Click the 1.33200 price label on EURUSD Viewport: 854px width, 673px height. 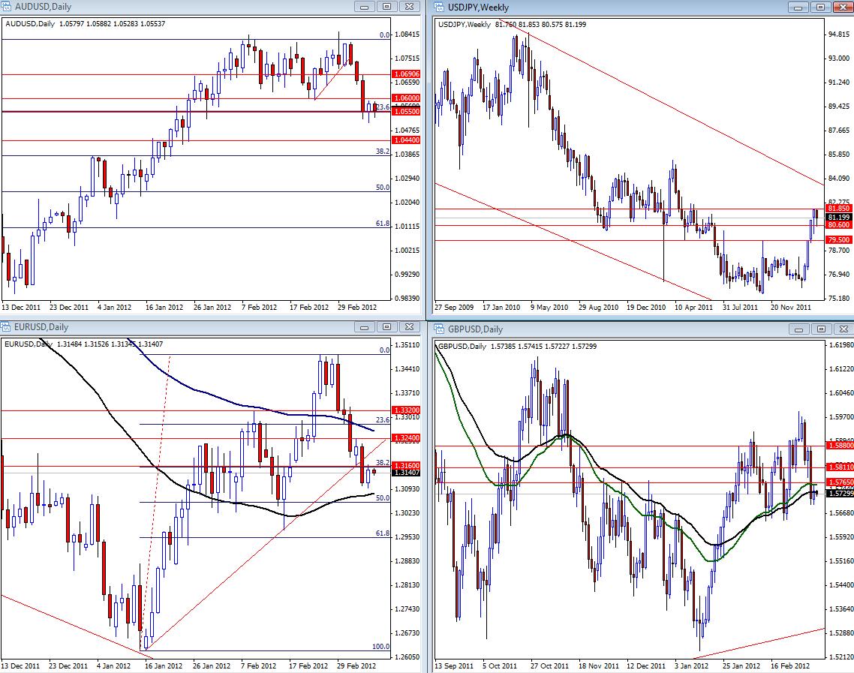tap(406, 410)
